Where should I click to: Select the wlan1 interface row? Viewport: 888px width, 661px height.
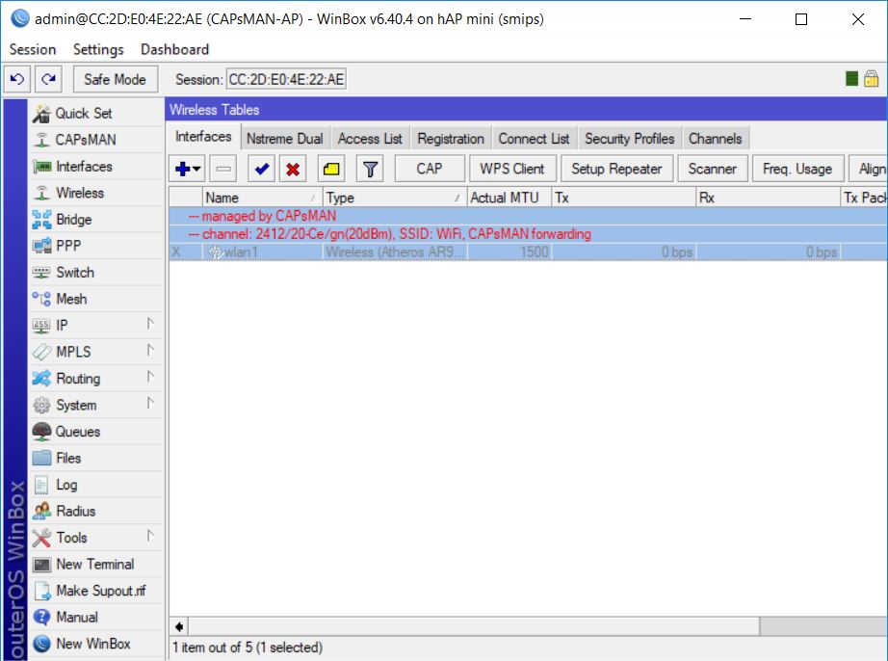(528, 252)
